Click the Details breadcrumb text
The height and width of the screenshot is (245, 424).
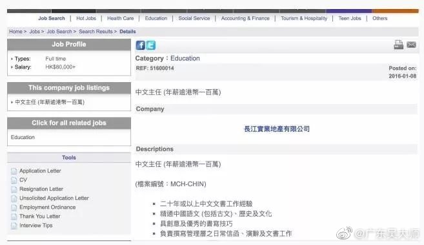pyautogui.click(x=128, y=32)
